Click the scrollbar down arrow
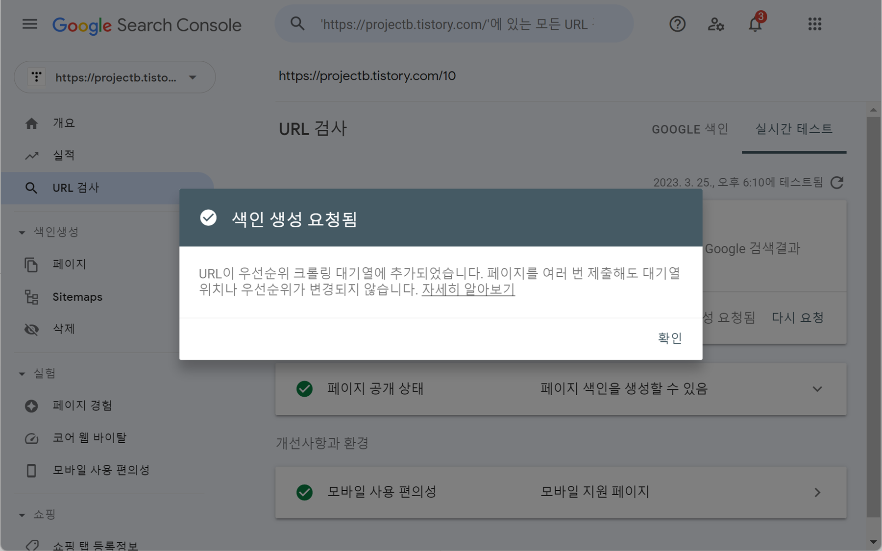 coord(873,542)
